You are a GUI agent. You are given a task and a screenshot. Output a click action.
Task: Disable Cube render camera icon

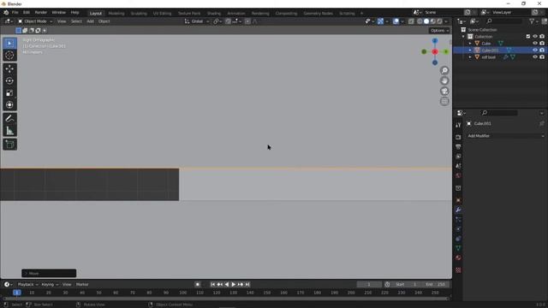(x=542, y=44)
